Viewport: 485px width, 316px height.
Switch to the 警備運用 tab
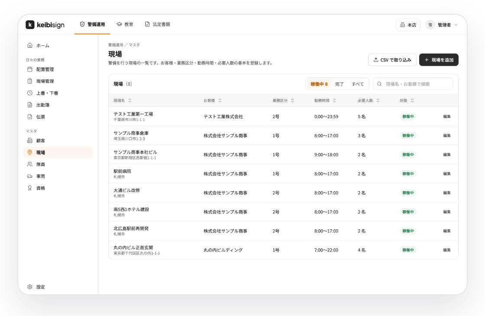pyautogui.click(x=92, y=24)
